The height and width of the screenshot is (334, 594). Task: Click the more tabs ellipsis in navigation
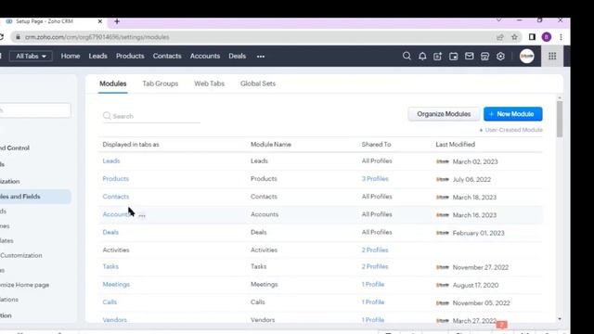pos(261,57)
